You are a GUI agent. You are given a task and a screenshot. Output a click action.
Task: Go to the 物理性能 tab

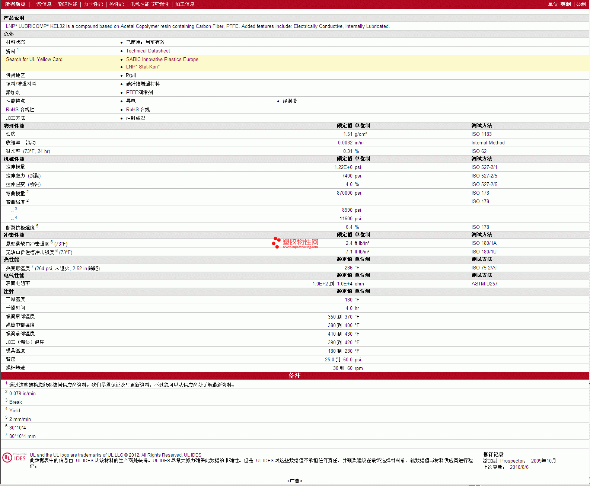[67, 4]
